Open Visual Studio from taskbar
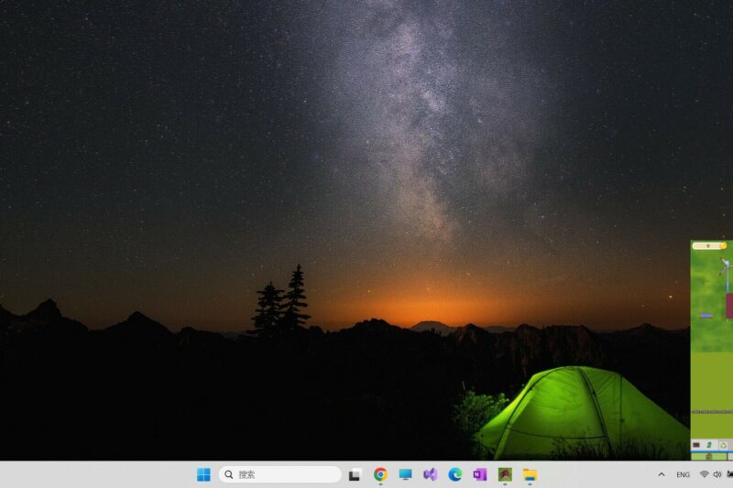 click(430, 474)
